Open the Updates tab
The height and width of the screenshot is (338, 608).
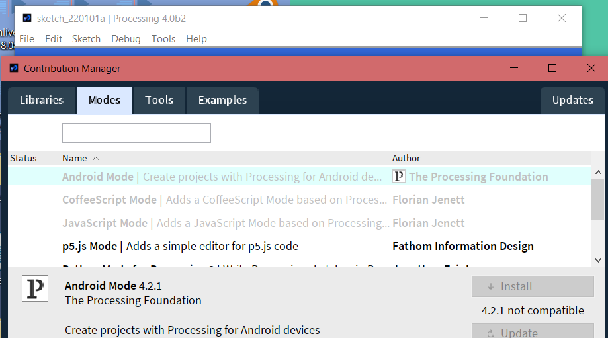(573, 100)
